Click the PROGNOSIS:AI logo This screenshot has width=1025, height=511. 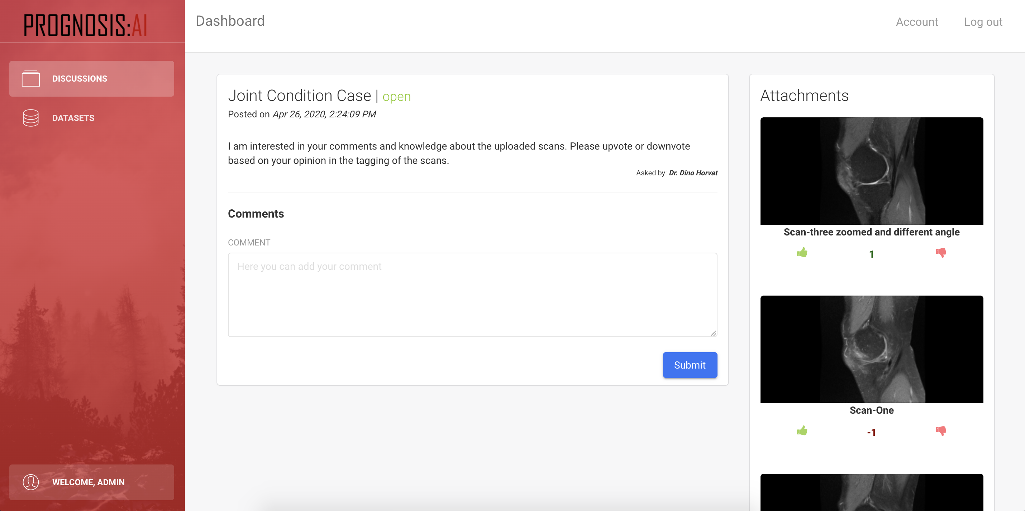pyautogui.click(x=86, y=25)
